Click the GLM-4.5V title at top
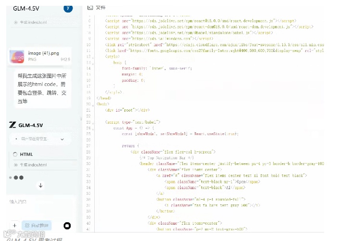Screen dimensions: 339x241 tap(26, 9)
